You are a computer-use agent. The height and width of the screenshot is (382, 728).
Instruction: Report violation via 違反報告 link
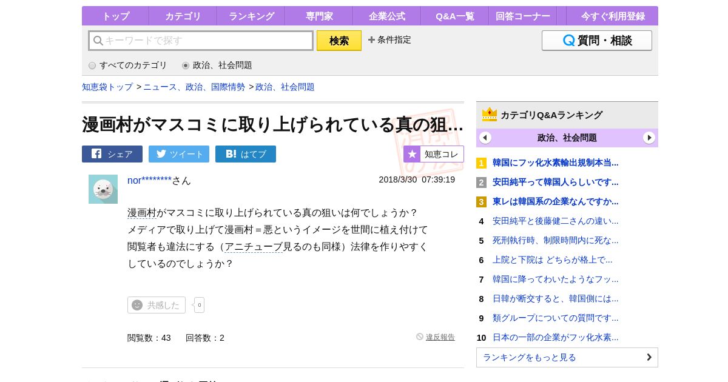point(440,337)
